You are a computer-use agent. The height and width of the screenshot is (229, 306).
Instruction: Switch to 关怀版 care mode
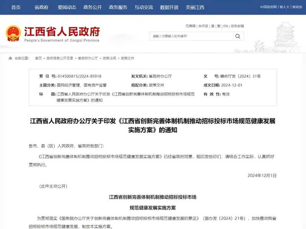click(203, 26)
